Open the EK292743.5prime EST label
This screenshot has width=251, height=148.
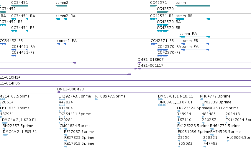click(x=75, y=96)
